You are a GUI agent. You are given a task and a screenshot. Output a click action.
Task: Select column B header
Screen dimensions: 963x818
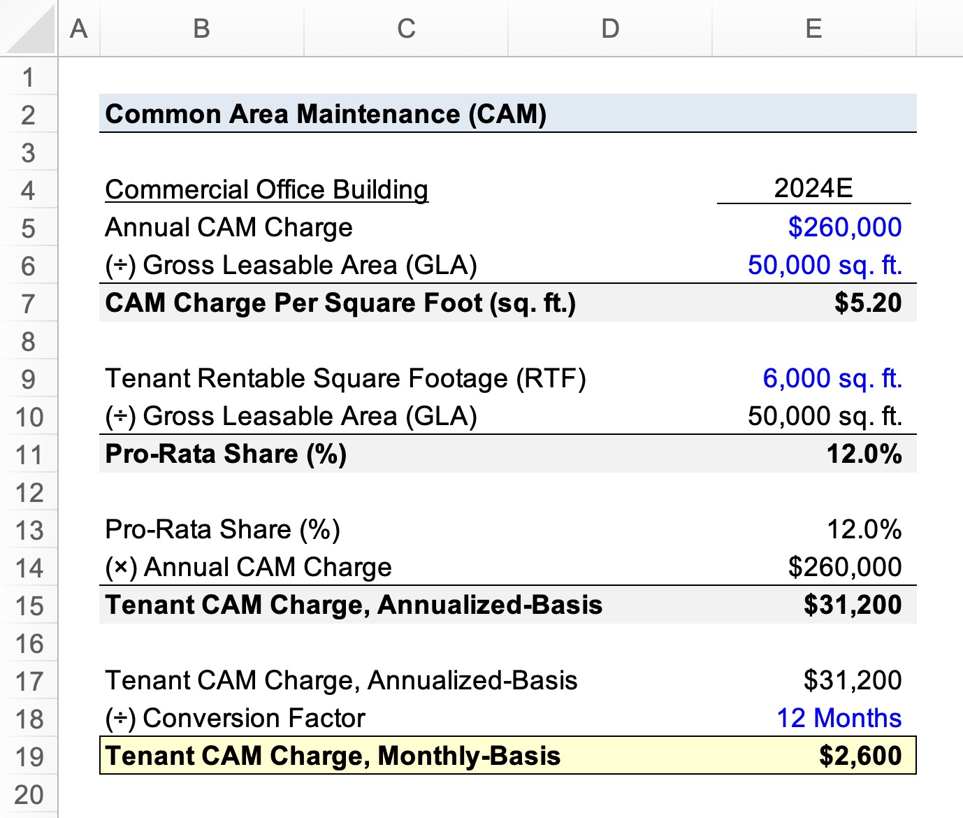click(x=202, y=28)
